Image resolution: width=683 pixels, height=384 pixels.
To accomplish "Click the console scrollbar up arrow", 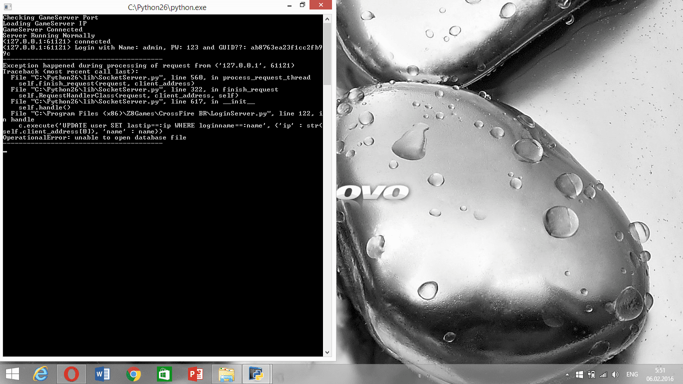I will coord(327,18).
